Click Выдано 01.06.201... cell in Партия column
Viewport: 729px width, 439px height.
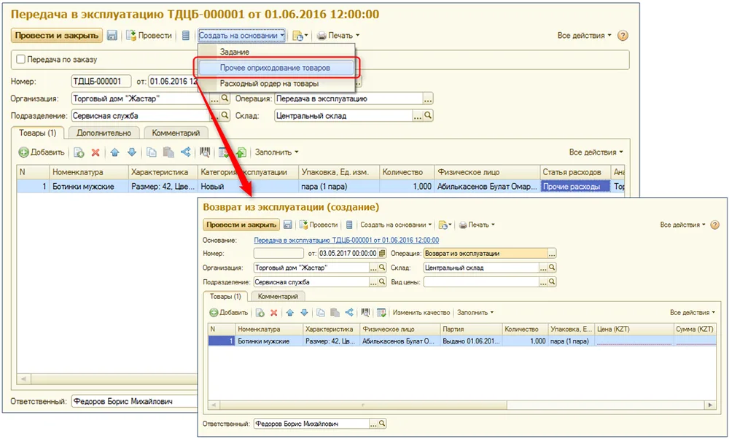[x=471, y=341]
